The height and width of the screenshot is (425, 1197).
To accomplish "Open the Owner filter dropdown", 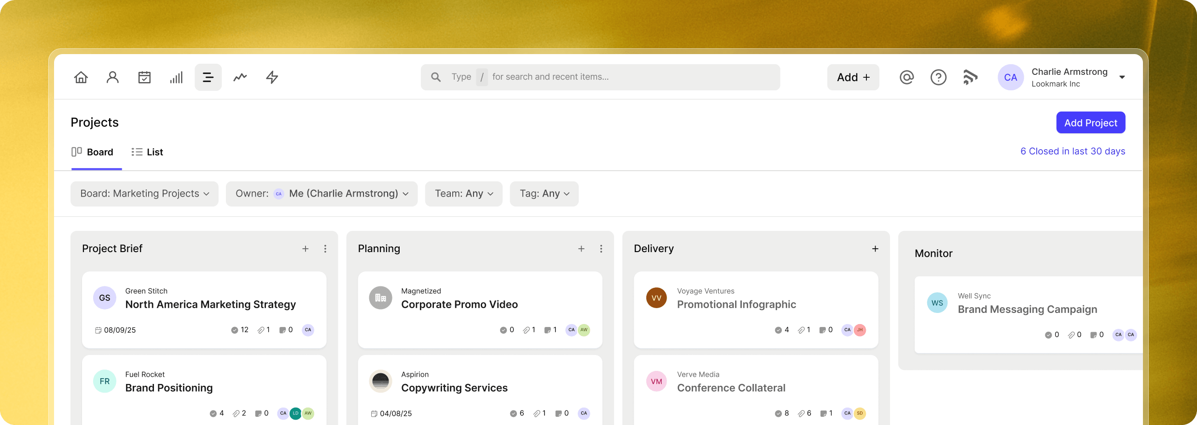I will [321, 194].
